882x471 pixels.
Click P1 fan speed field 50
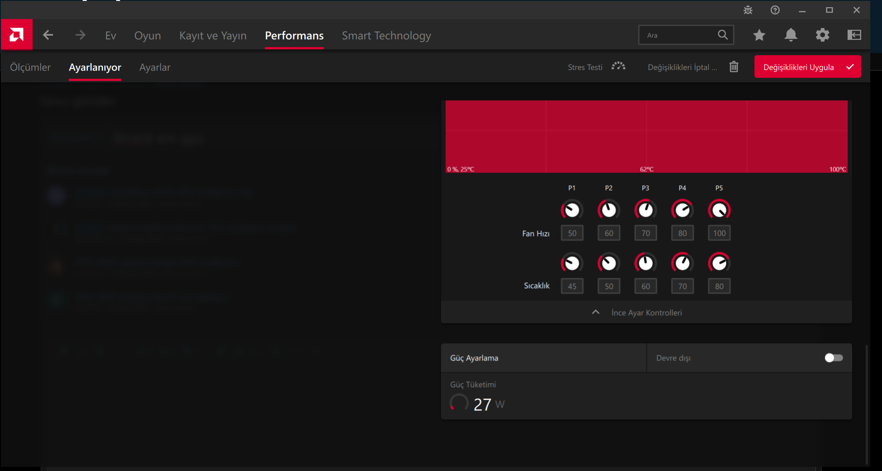click(572, 233)
